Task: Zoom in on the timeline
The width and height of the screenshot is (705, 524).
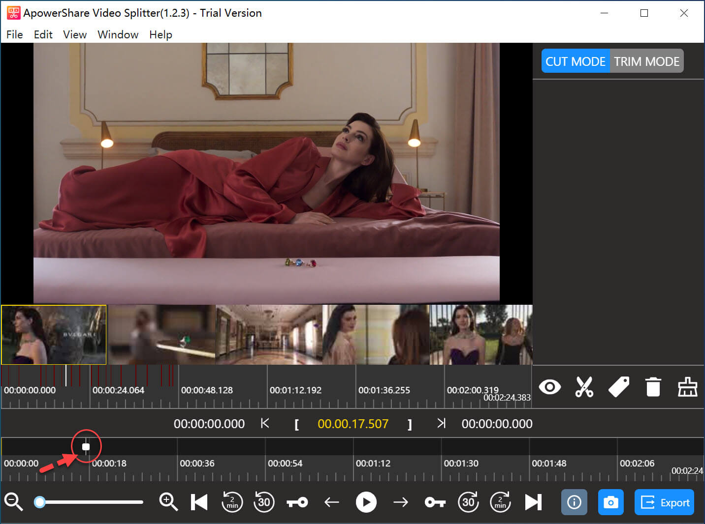Action: point(168,502)
